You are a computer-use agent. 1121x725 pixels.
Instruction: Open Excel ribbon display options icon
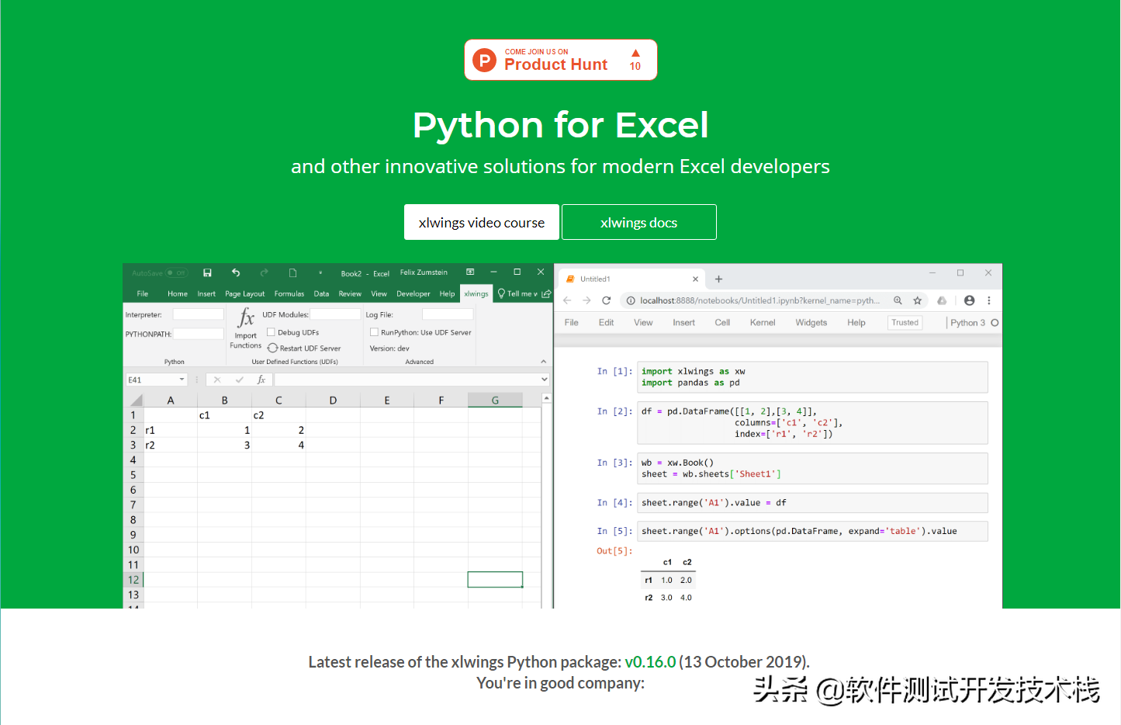click(x=470, y=272)
